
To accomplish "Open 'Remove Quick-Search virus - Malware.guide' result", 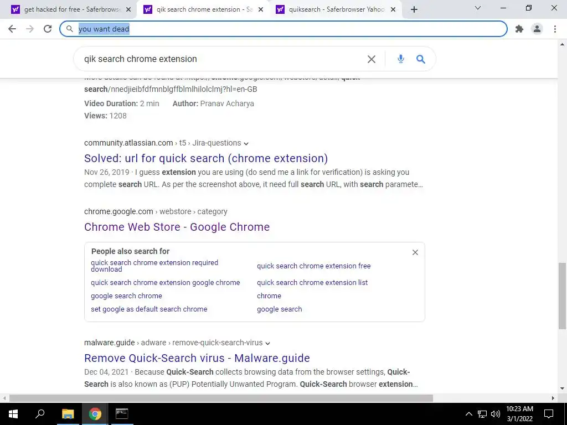I will pos(197,358).
